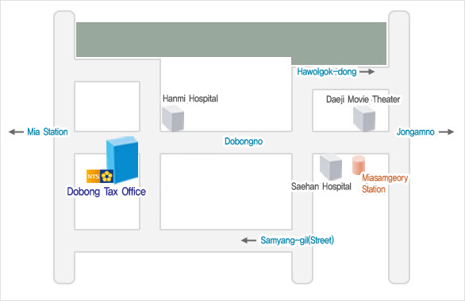
Task: Click the Jongamno right arrow
Action: (x=446, y=131)
